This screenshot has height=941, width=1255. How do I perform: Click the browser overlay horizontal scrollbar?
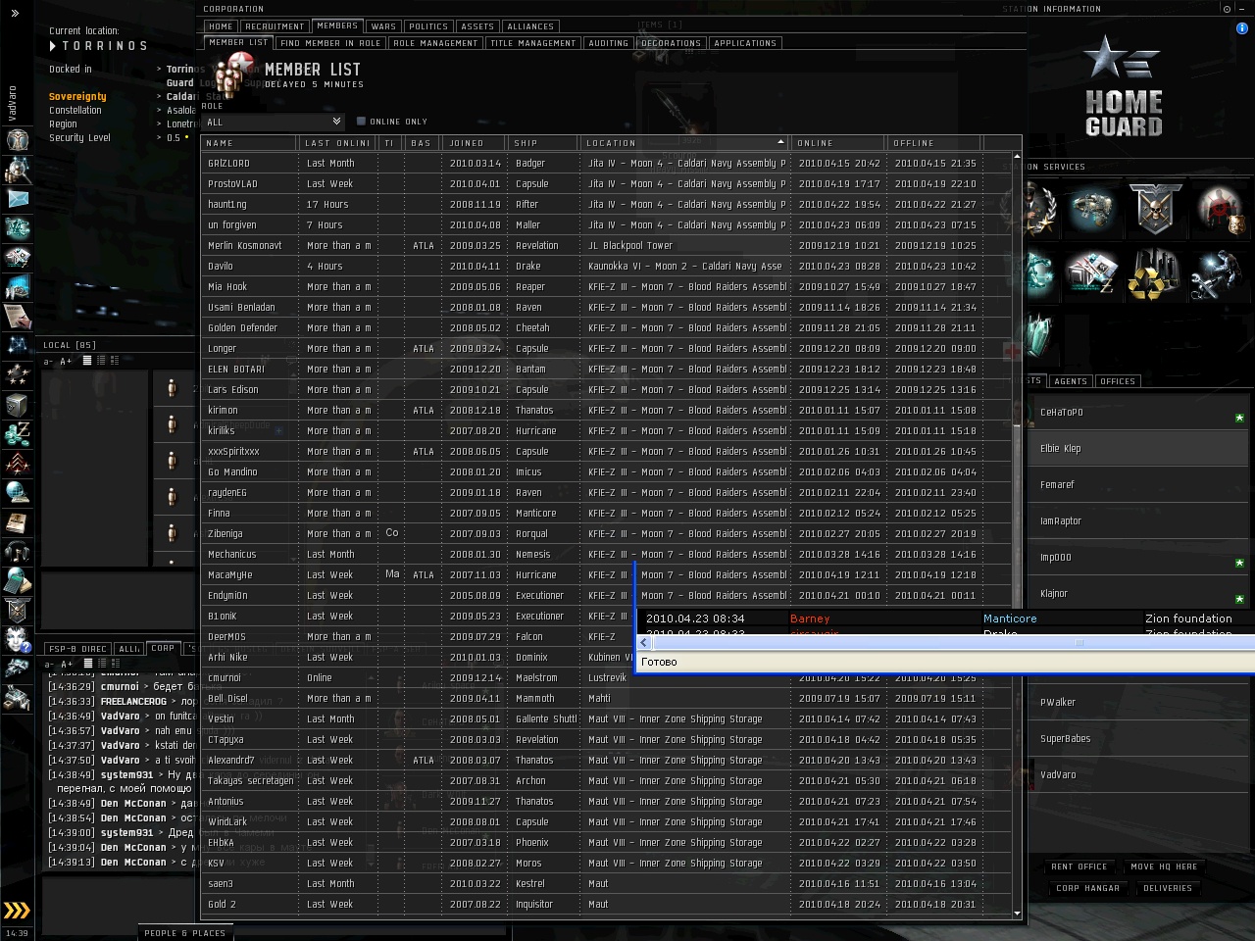click(953, 643)
